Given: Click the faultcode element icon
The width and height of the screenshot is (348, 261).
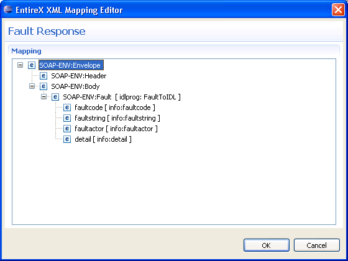Looking at the screenshot, I should click(67, 108).
